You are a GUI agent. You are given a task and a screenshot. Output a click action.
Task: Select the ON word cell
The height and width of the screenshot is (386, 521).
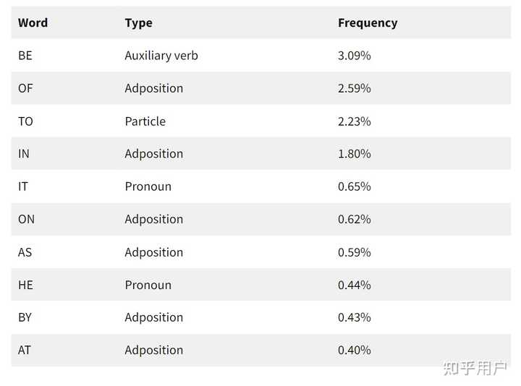26,219
